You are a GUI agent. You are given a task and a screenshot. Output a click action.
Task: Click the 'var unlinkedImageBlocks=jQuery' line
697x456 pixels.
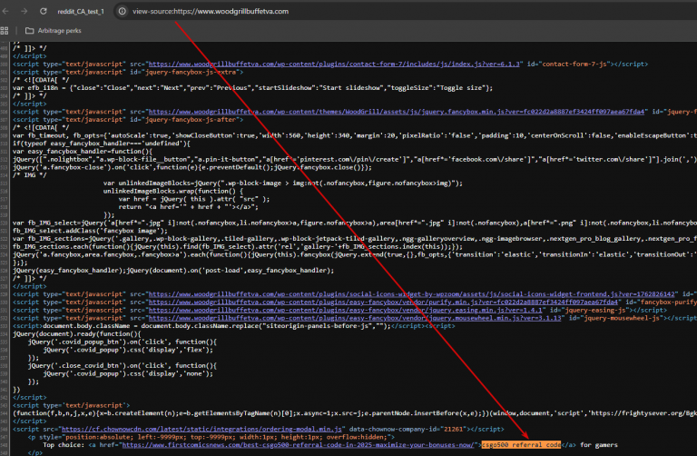click(283, 183)
